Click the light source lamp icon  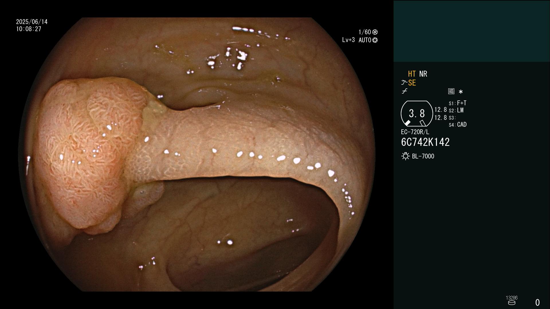pos(405,156)
